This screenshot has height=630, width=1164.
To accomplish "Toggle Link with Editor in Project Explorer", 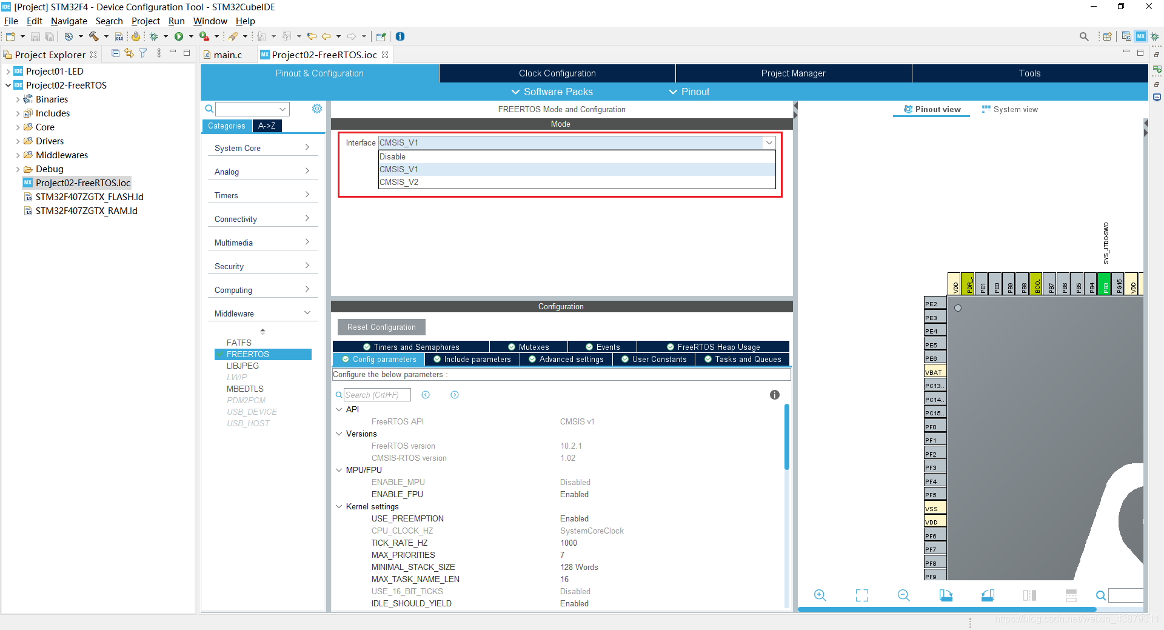I will pos(129,53).
